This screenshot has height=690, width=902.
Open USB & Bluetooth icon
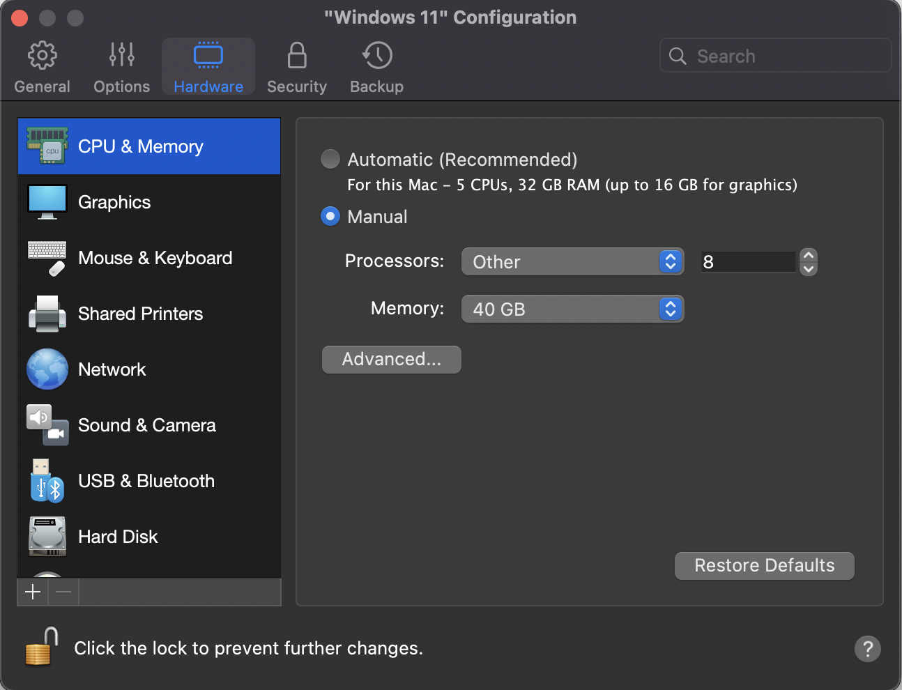(47, 481)
